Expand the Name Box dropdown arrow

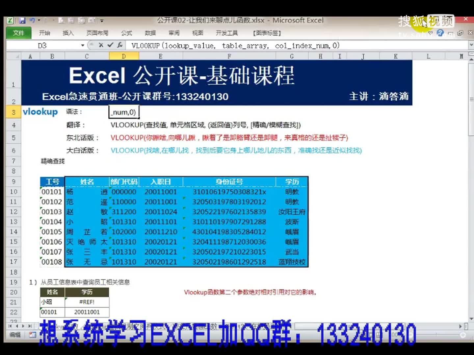pyautogui.click(x=83, y=45)
